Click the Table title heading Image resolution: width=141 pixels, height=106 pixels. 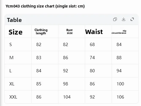click(14, 20)
